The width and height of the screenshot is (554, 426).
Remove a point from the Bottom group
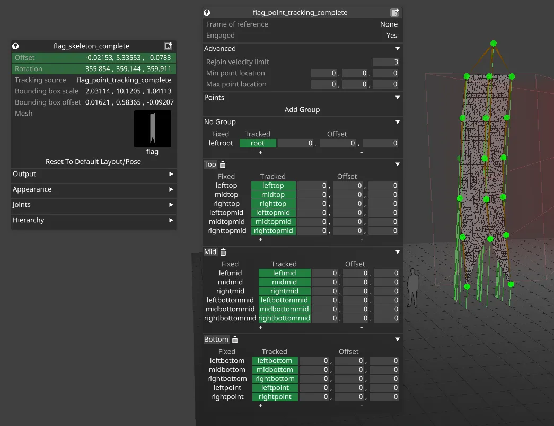coord(361,405)
